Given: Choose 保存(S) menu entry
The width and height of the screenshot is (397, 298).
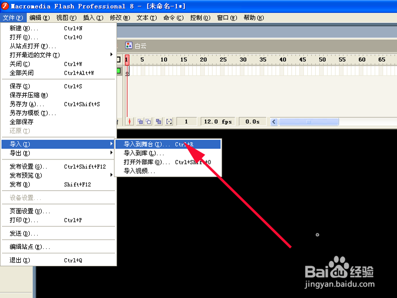Looking at the screenshot, I should 58,86.
